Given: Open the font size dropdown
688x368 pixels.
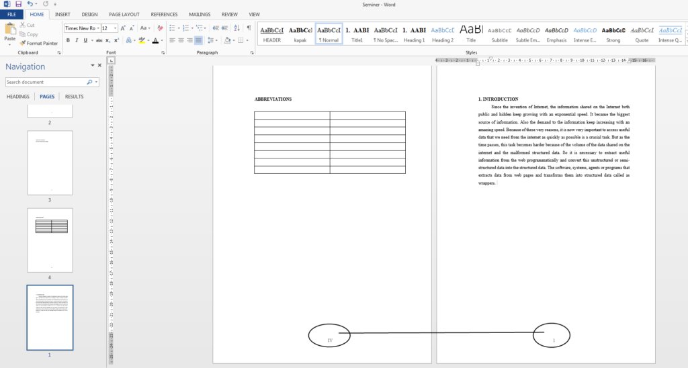Looking at the screenshot, I should pos(116,28).
